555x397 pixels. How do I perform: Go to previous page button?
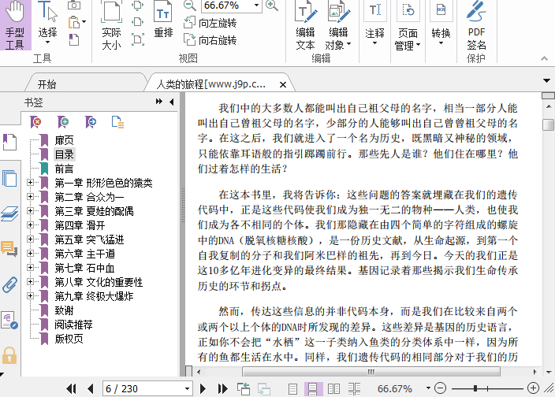click(x=90, y=389)
